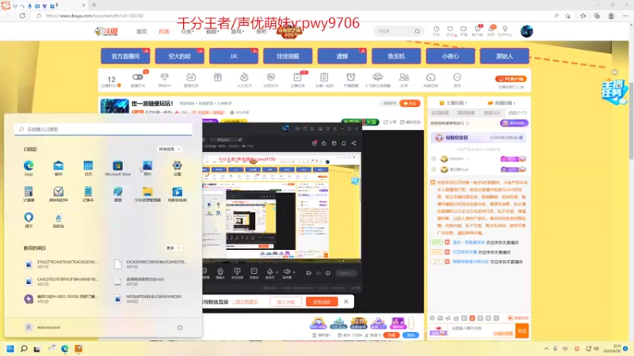Open Task View on the taskbar

click(36, 348)
